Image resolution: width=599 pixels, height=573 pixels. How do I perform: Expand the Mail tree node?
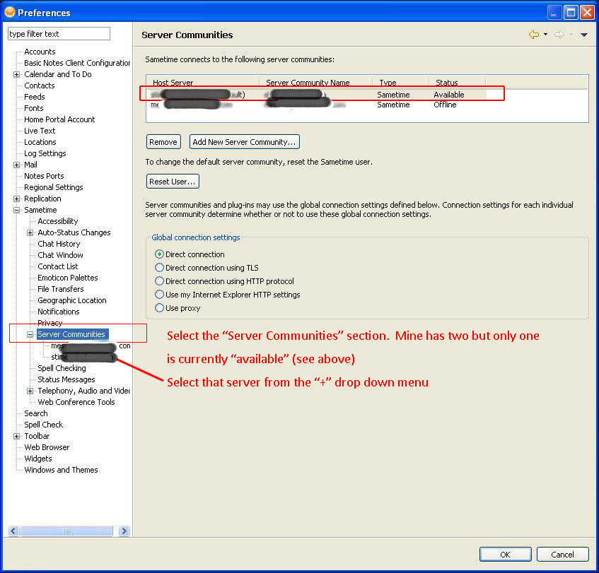coord(16,165)
